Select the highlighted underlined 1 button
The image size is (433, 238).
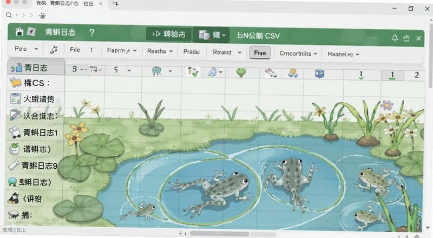392,75
